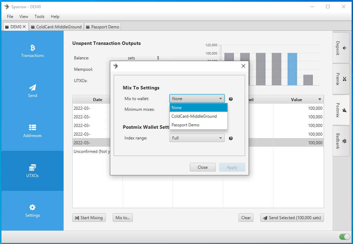Switch to Postmix wallet side tab
Screen dimensions: 353x244
click(341, 110)
